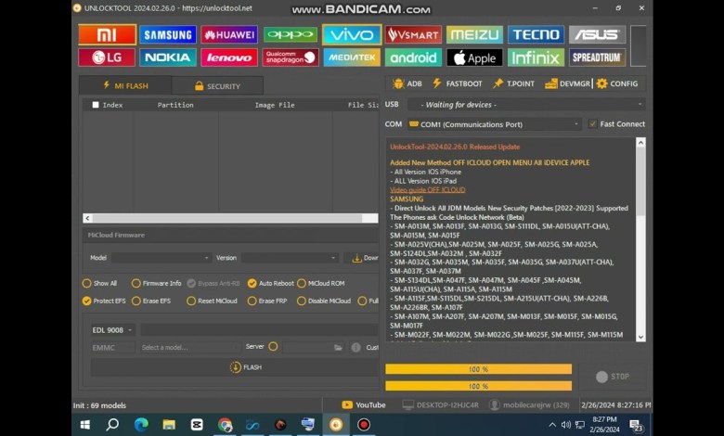Open Windows taskbar search

point(112,425)
